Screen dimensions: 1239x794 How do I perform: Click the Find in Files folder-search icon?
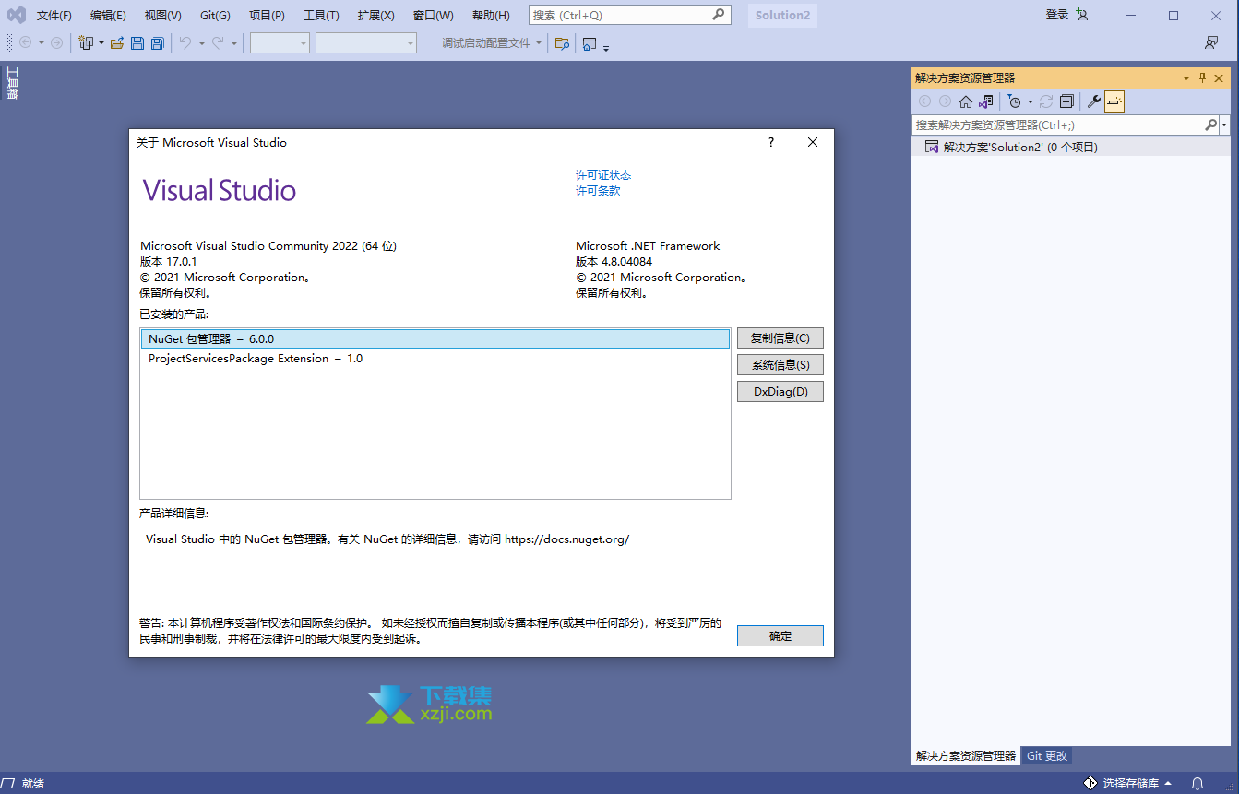coord(562,43)
